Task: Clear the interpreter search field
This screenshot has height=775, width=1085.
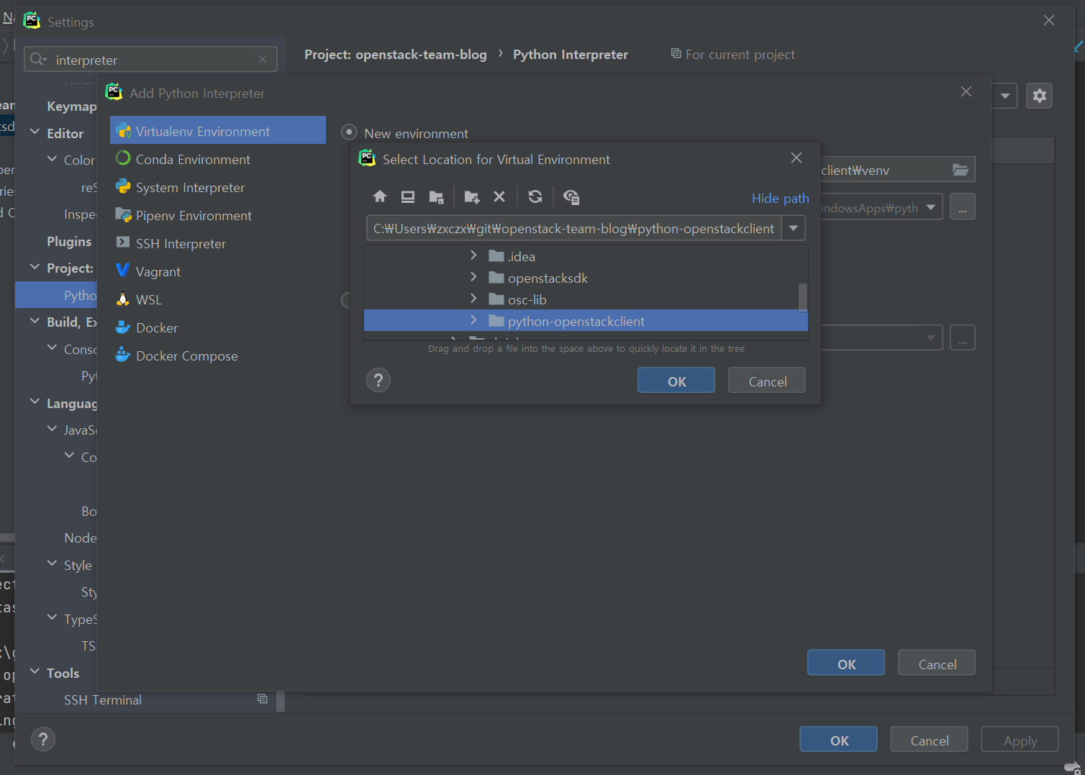Action: pyautogui.click(x=263, y=59)
